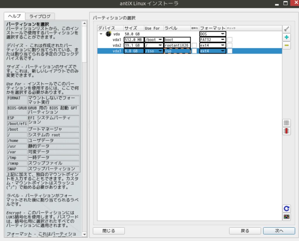This screenshot has height=241, width=299.
Task: Enable bad-block check for vda1
Action: click(230, 40)
